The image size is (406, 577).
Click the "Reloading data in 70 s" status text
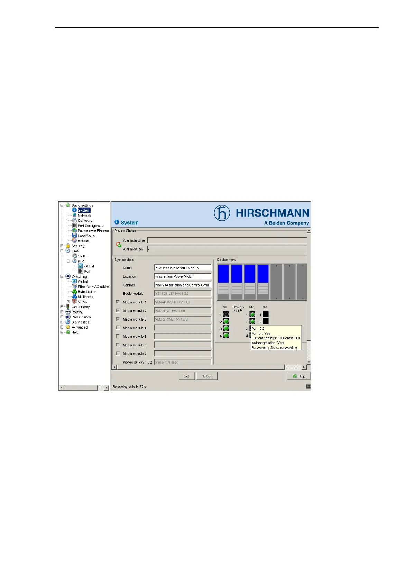tap(129, 386)
